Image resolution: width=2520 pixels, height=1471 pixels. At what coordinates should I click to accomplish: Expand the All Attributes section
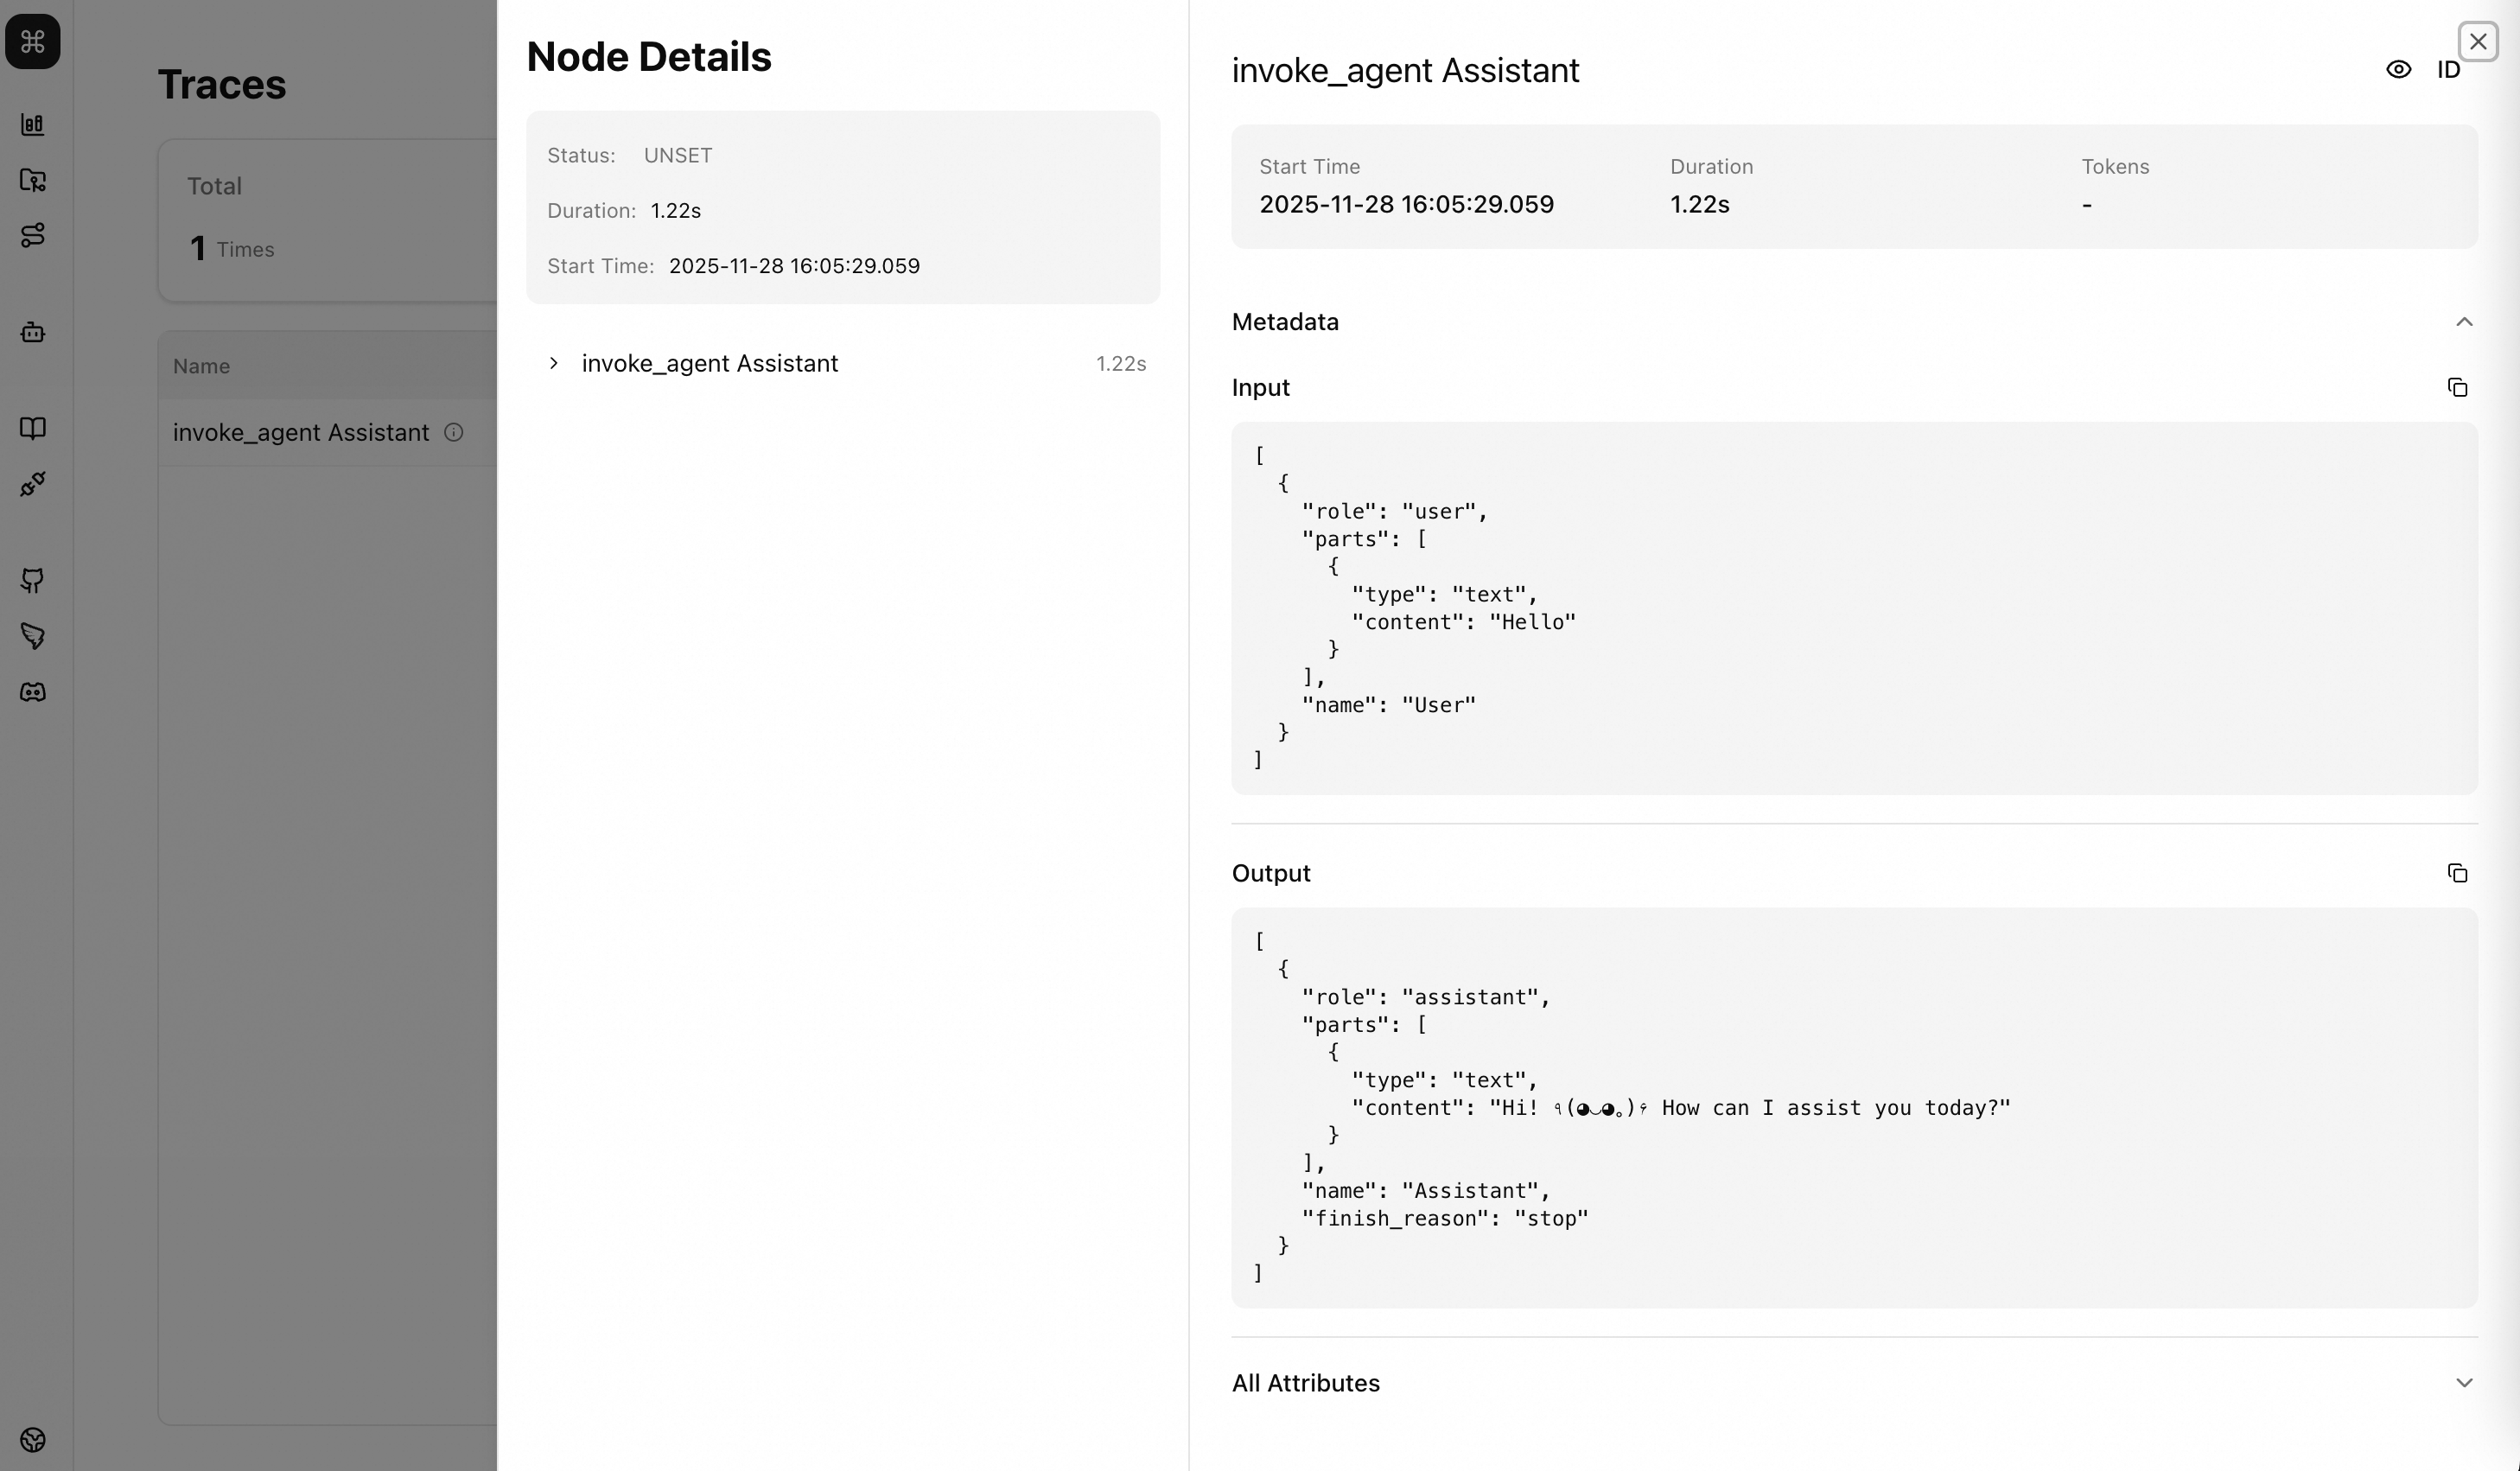pos(2463,1383)
